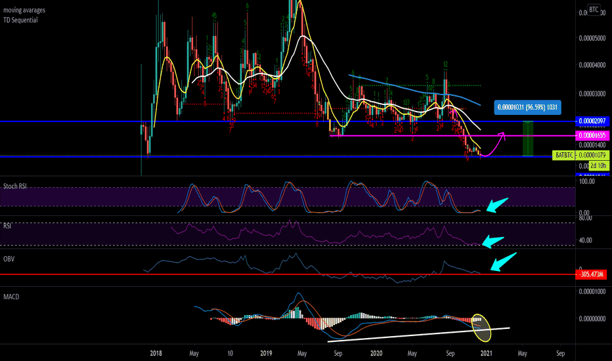
Task: Click the BATBTC symbol price tag
Action: click(564, 156)
